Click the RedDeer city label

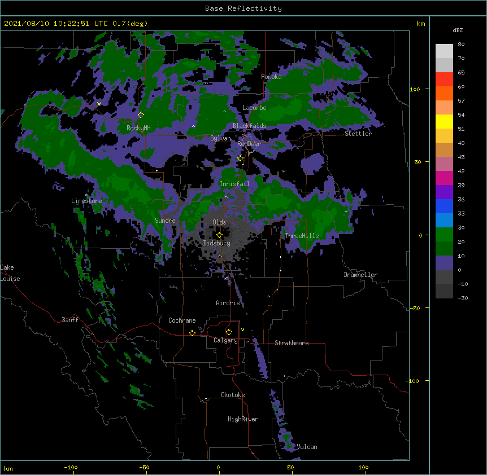[249, 144]
